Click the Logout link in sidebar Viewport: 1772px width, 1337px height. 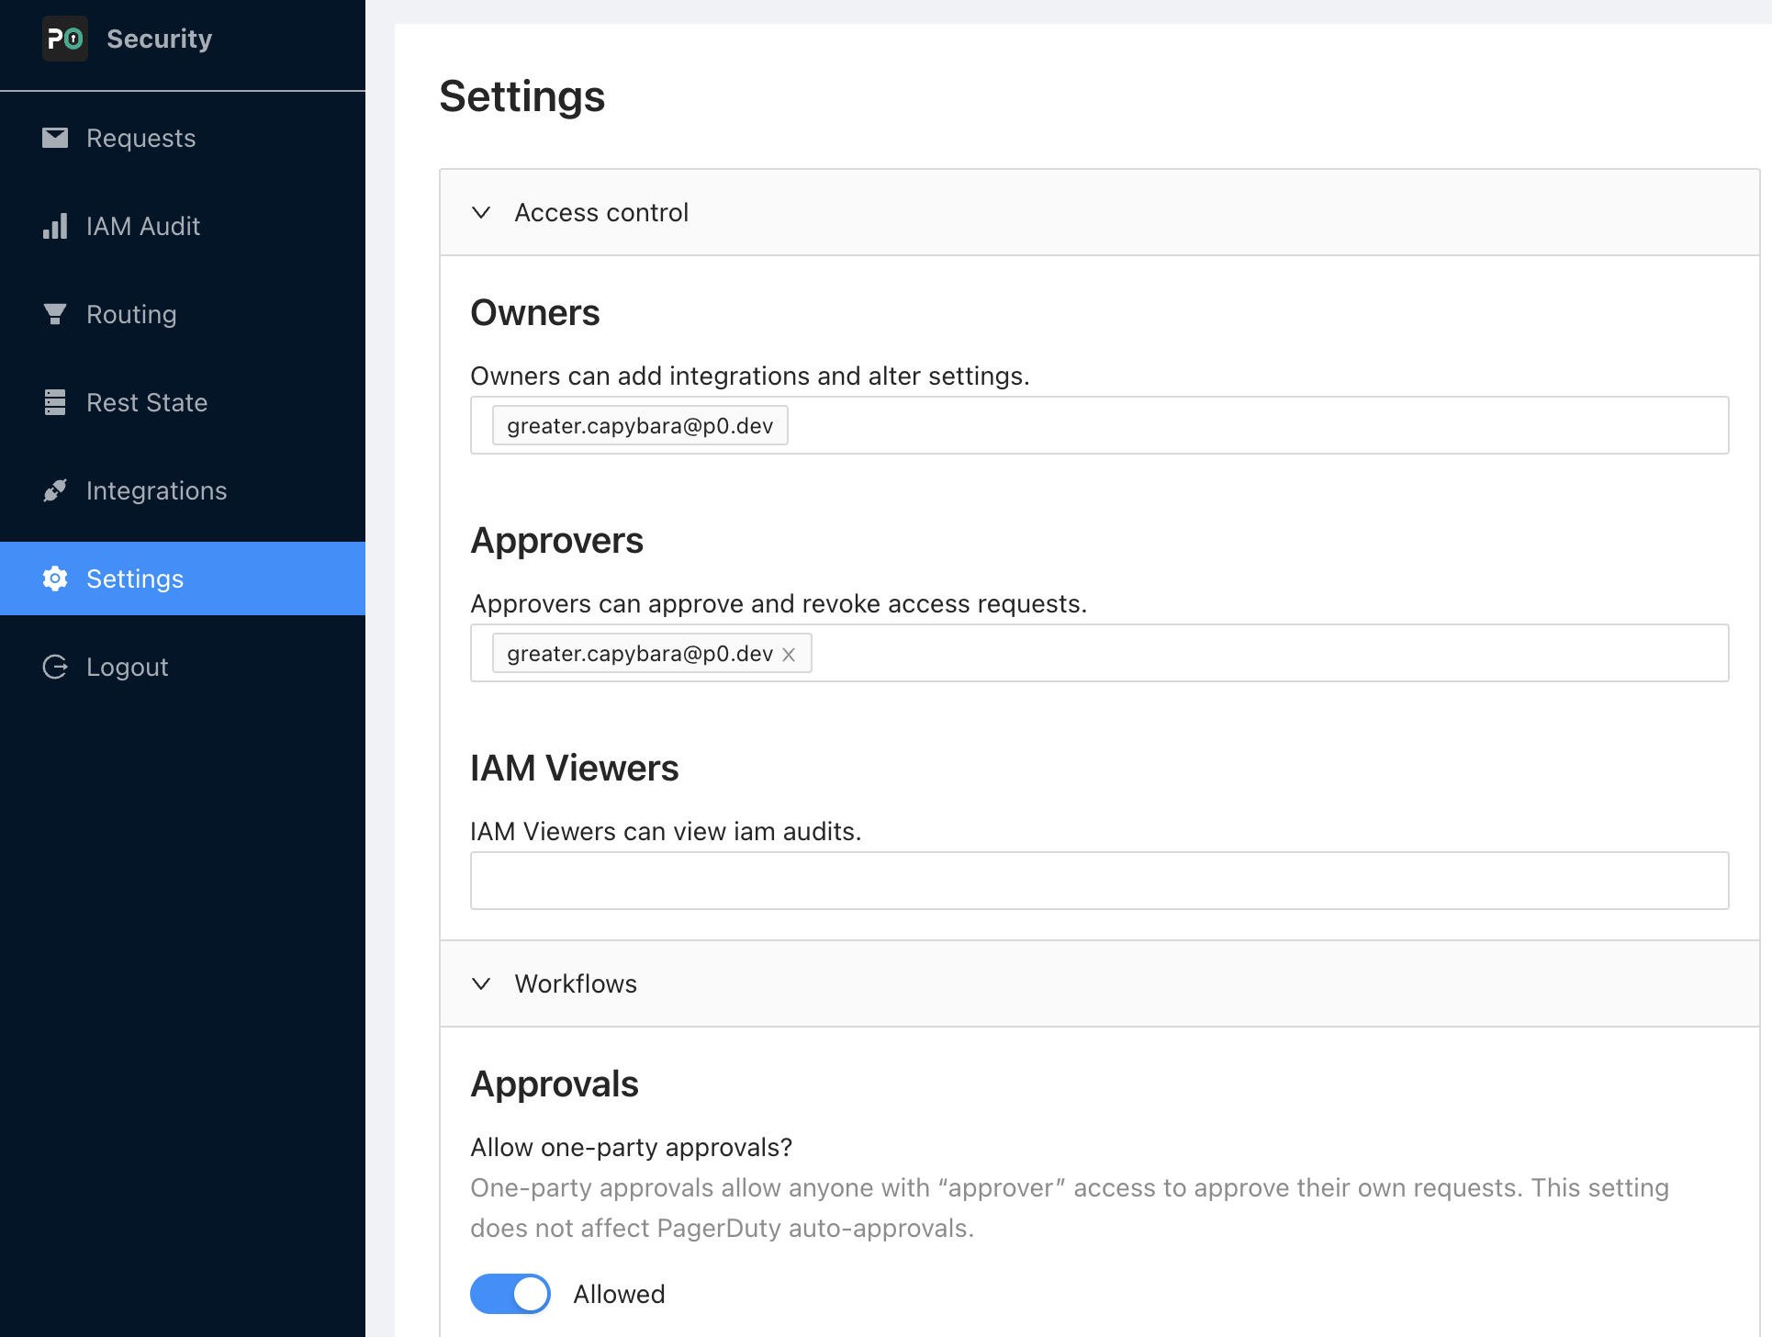coord(127,667)
